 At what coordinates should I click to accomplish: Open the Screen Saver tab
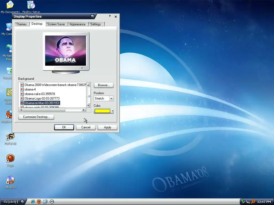(56, 24)
